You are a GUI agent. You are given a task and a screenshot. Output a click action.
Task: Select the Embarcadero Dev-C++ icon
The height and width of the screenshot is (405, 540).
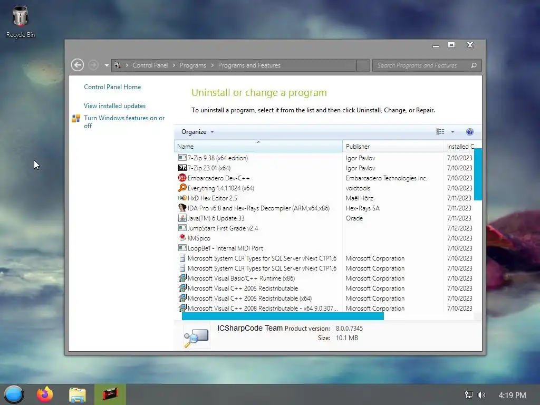(182, 178)
